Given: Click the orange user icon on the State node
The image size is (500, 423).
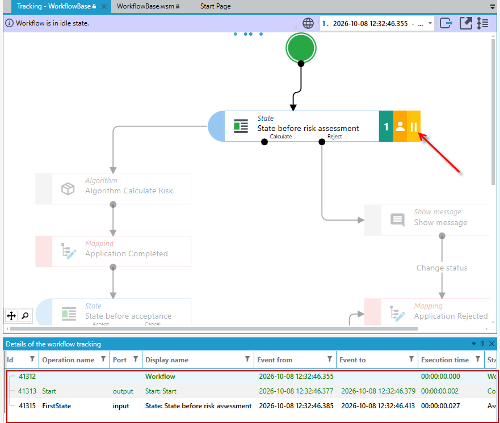Looking at the screenshot, I should point(400,126).
